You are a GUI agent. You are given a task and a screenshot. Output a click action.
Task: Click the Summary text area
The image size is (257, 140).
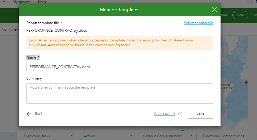119,93
